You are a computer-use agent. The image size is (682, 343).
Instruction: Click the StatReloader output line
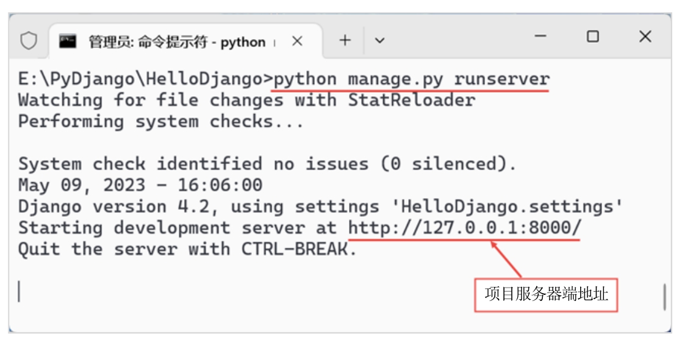[246, 101]
